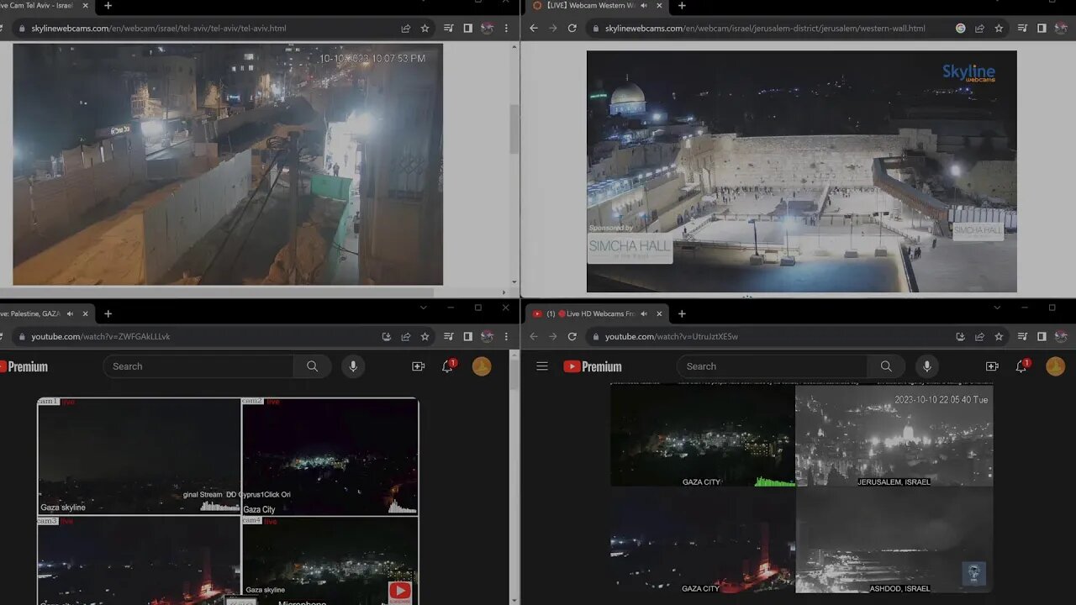Open Chrome profile avatar in Western Wall window
The height and width of the screenshot is (605, 1076).
click(x=1062, y=29)
